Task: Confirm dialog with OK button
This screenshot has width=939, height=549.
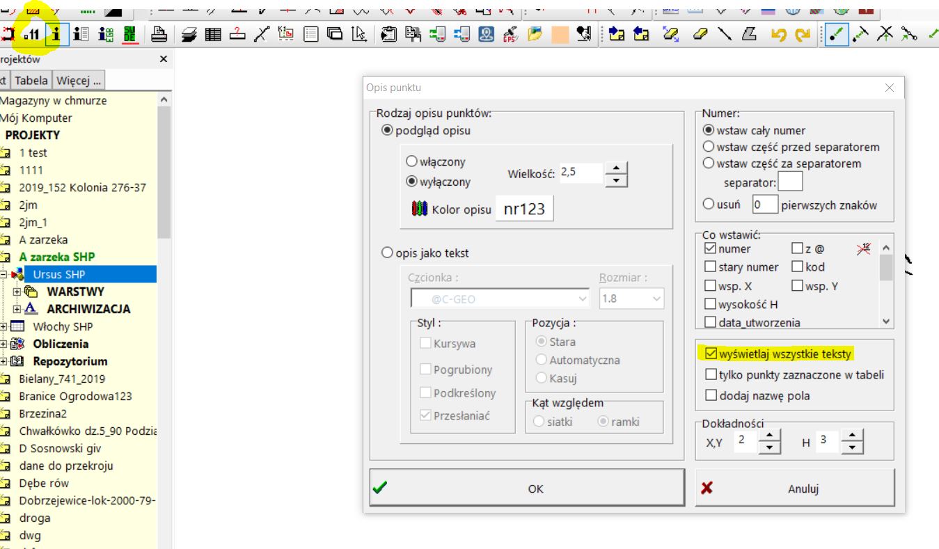Action: pos(527,488)
